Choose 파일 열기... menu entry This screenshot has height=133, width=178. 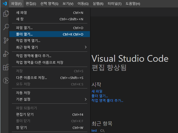click(x=50, y=28)
